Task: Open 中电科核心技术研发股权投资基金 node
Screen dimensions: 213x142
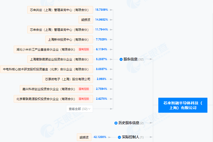Action: pos(46,69)
